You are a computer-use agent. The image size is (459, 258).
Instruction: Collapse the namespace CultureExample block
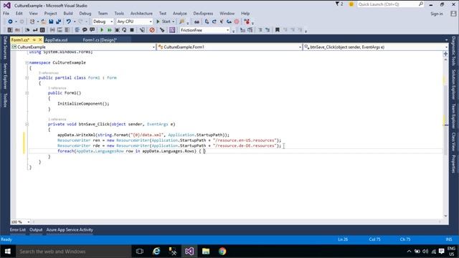pyautogui.click(x=27, y=62)
